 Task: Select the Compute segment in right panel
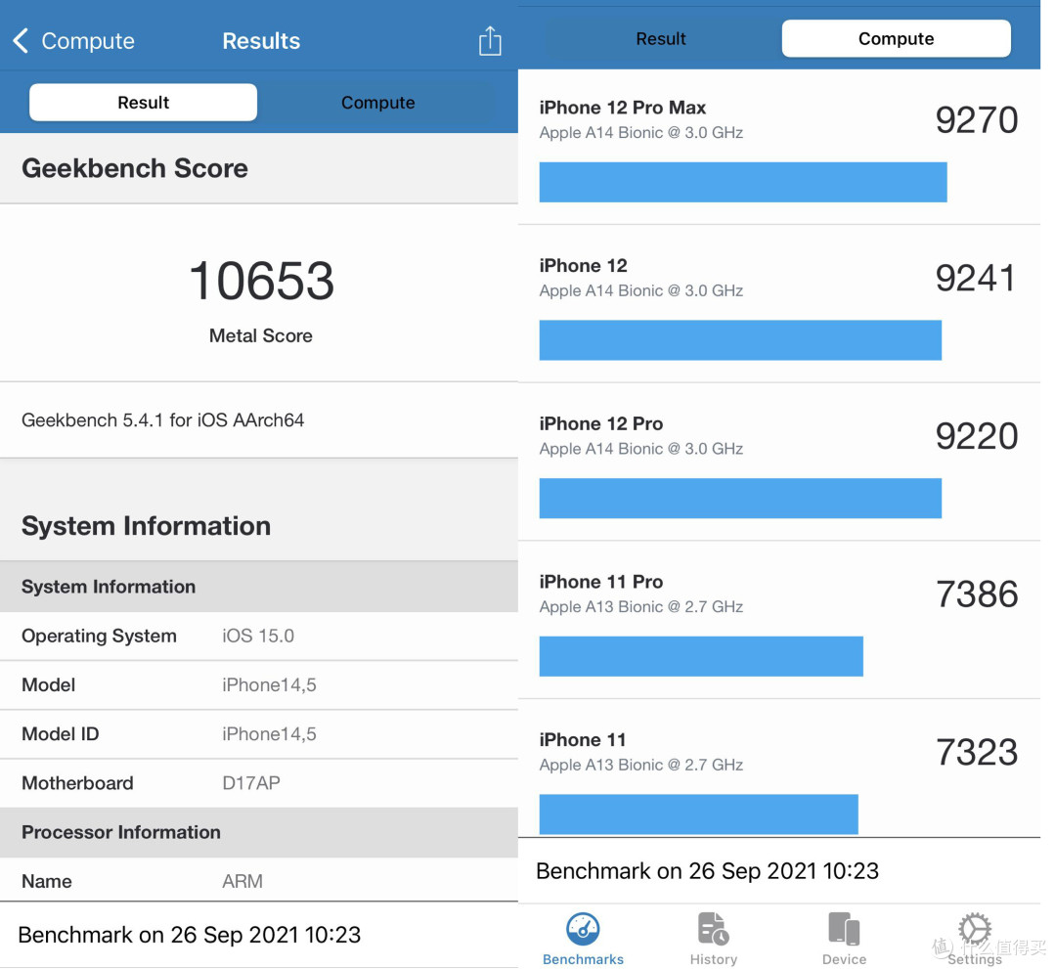tap(896, 38)
